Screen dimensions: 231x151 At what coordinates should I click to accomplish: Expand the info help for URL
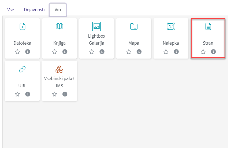[x=28, y=94]
